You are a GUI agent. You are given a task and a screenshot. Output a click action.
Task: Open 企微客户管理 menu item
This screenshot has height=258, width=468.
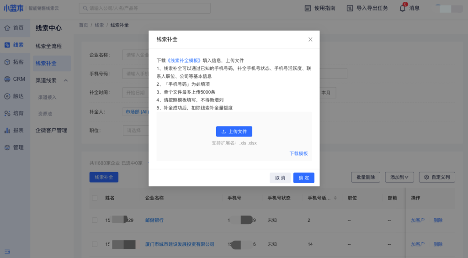(x=51, y=130)
